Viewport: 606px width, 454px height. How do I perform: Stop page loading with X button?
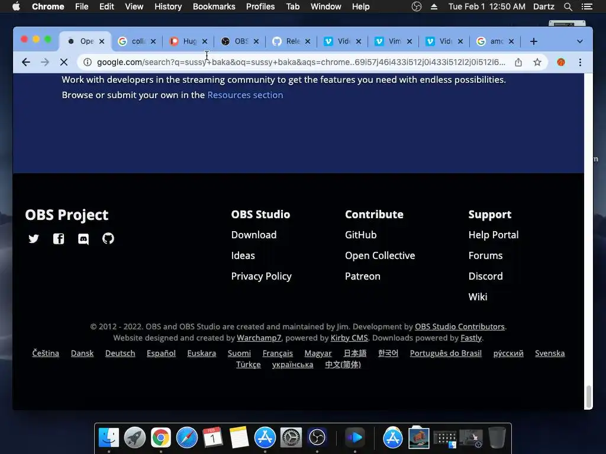pos(64,62)
